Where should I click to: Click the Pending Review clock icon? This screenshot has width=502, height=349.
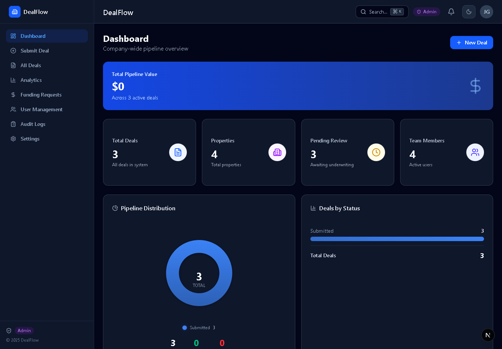[376, 152]
